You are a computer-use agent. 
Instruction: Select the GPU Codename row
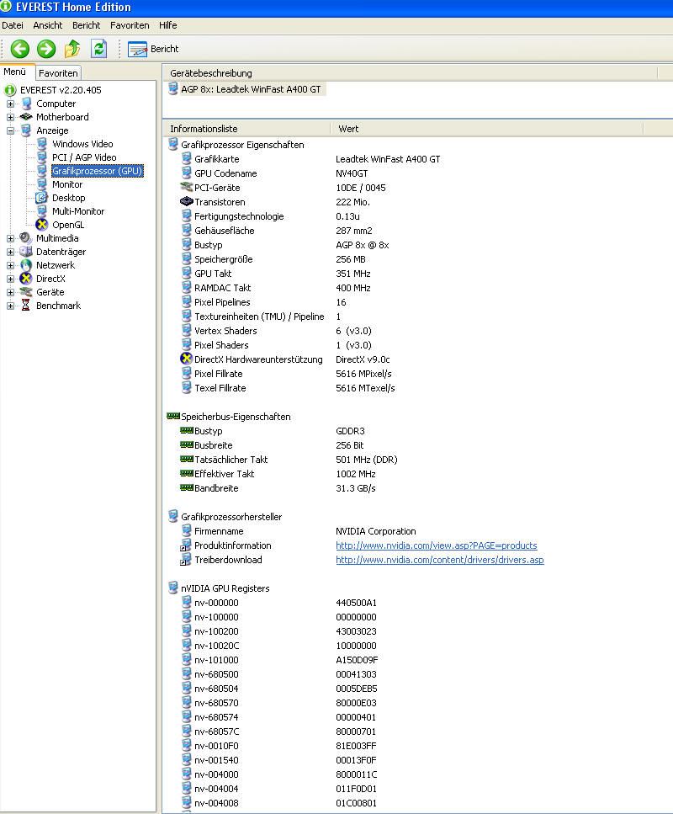(225, 173)
